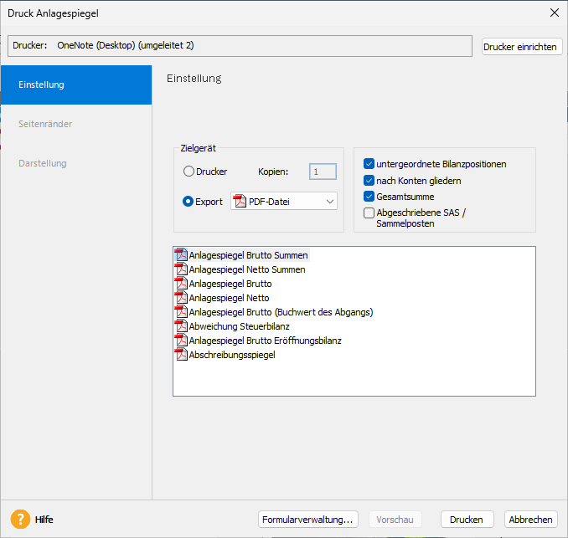This screenshot has width=568, height=538.
Task: Toggle nach Konten gliedern checkbox
Action: click(369, 180)
